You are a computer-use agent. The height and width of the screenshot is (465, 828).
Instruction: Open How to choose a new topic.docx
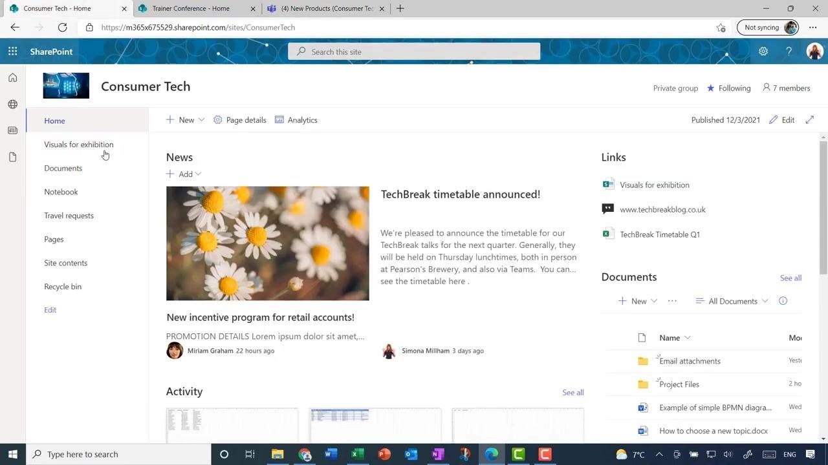(x=714, y=431)
